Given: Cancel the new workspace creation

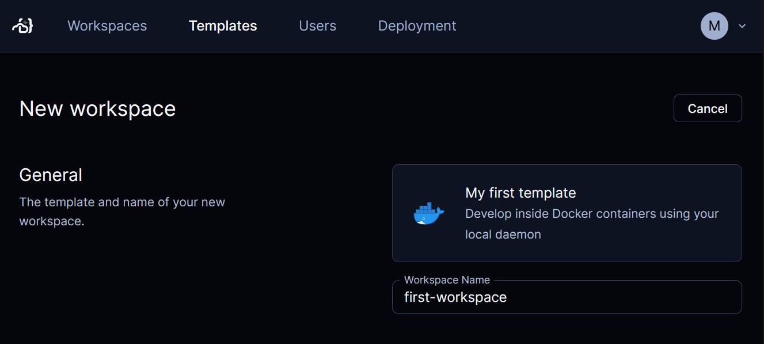Looking at the screenshot, I should [x=708, y=108].
